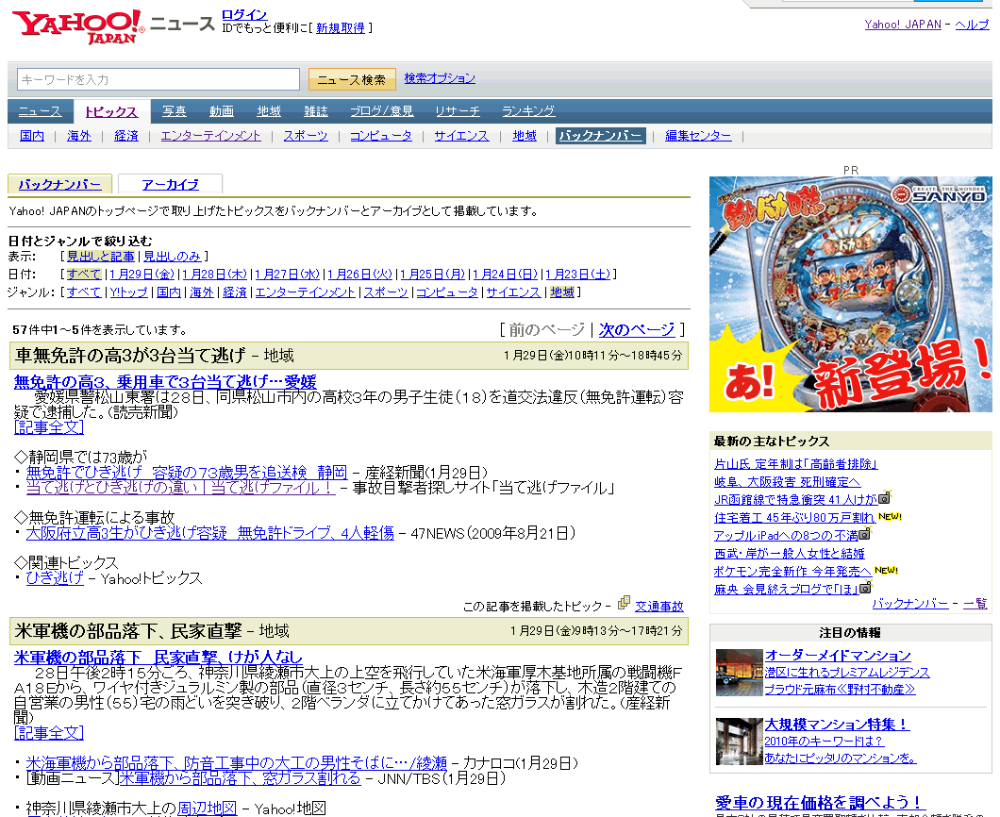
Task: Open 検索オプション link
Action: coord(440,77)
